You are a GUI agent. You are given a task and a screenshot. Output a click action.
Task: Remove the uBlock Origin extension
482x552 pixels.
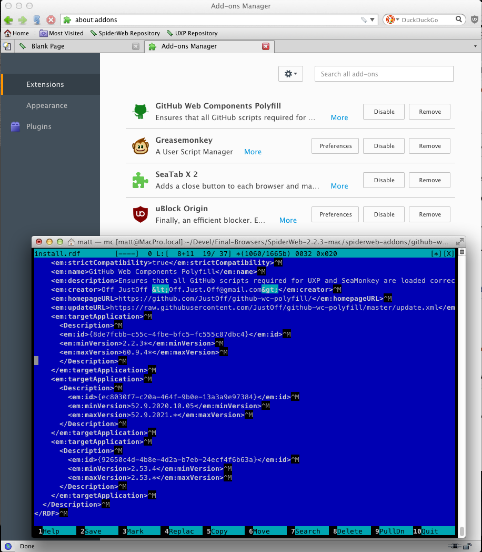(429, 214)
